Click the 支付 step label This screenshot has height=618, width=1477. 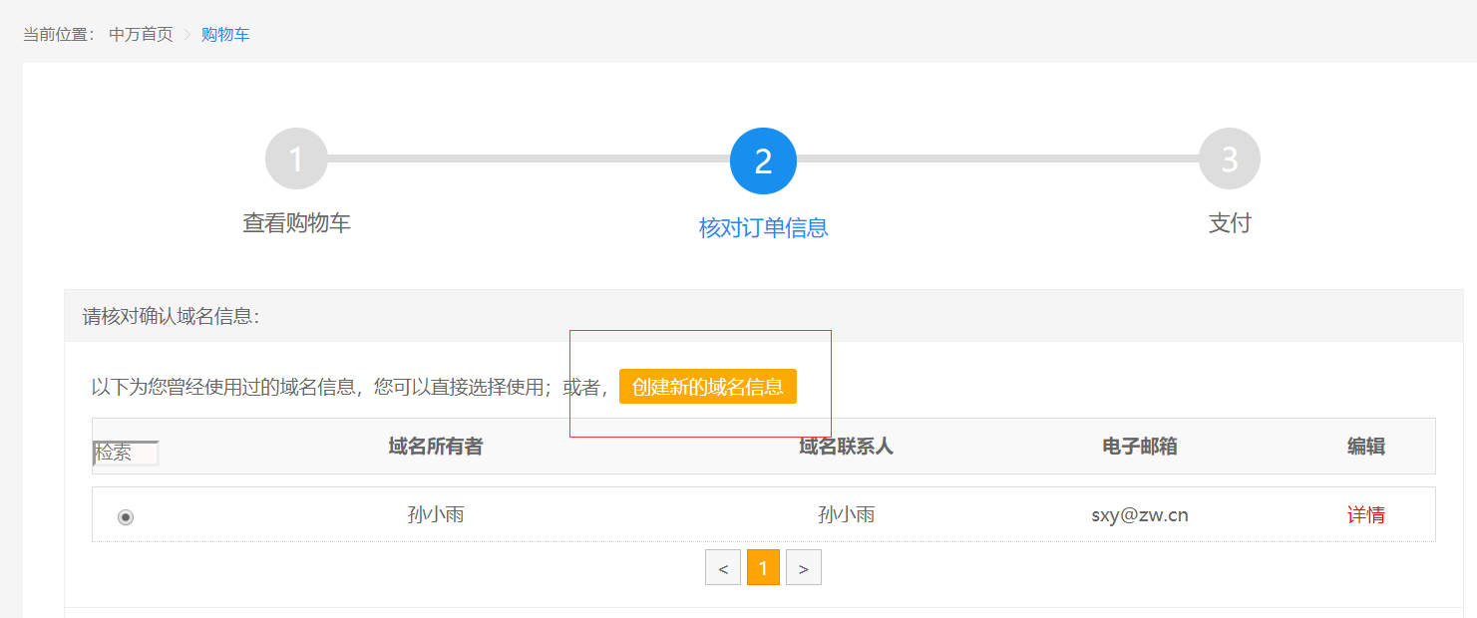(x=1230, y=222)
